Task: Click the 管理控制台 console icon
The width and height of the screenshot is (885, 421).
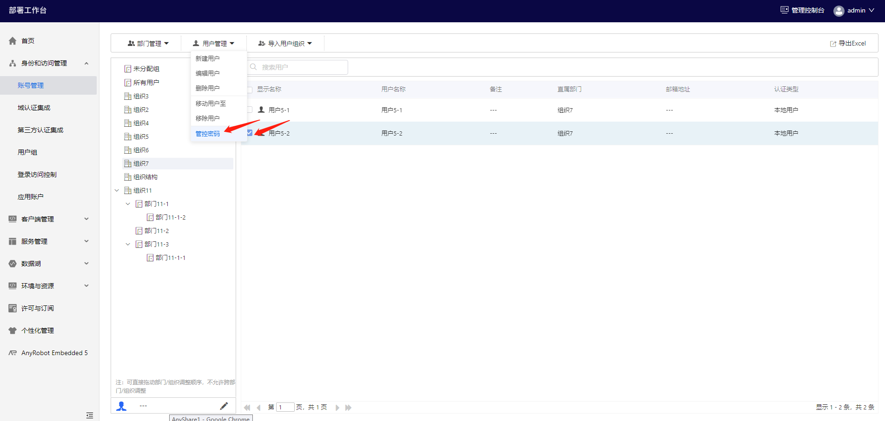Action: coord(785,10)
